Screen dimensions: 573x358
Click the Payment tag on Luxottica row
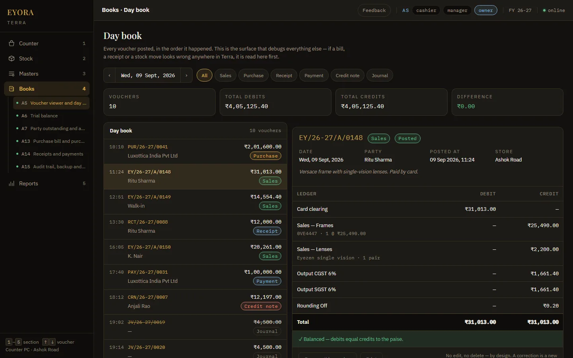[267, 281]
